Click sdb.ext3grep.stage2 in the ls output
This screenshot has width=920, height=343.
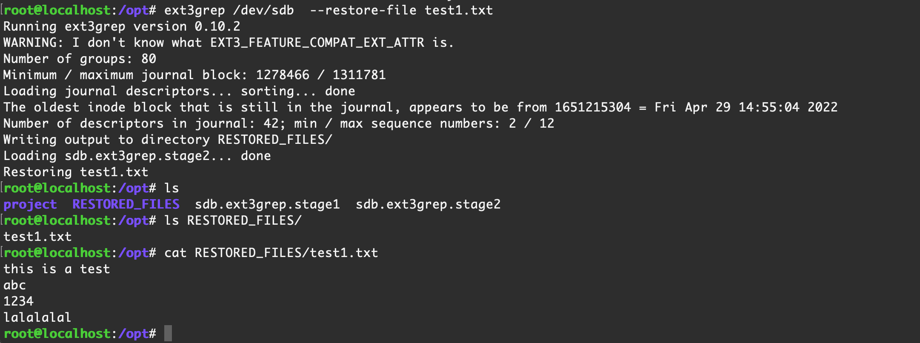428,204
